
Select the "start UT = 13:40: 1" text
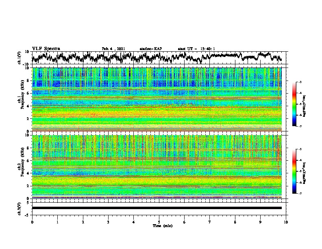[196, 49]
